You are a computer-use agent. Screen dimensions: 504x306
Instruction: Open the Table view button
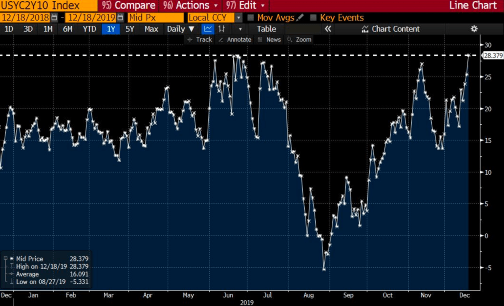pyautogui.click(x=266, y=29)
